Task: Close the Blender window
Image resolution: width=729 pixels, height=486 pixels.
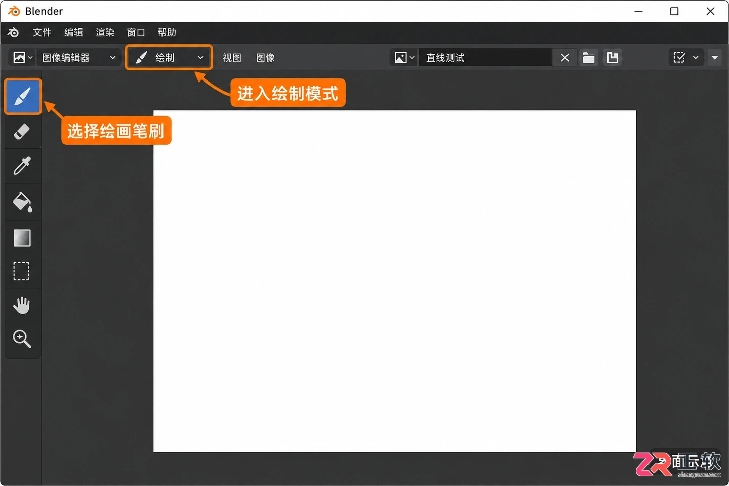Action: [x=710, y=11]
